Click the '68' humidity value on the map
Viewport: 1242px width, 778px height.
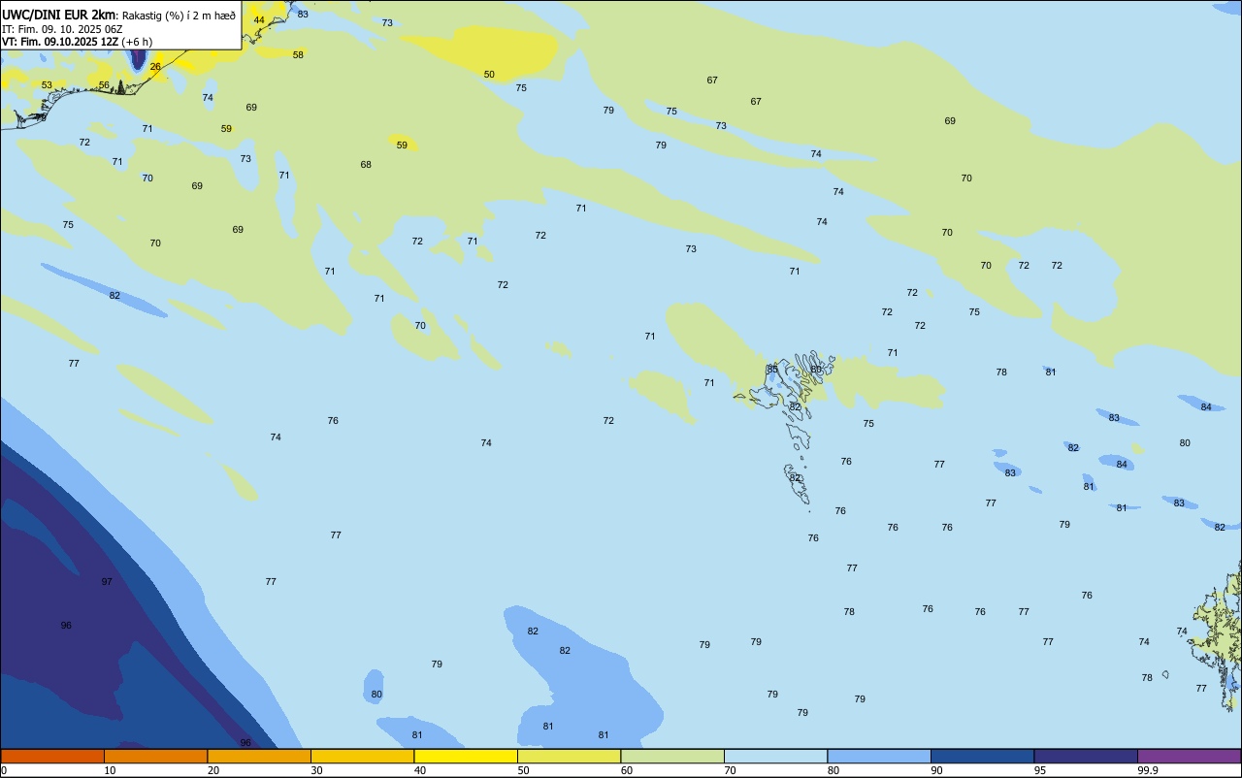click(x=366, y=165)
